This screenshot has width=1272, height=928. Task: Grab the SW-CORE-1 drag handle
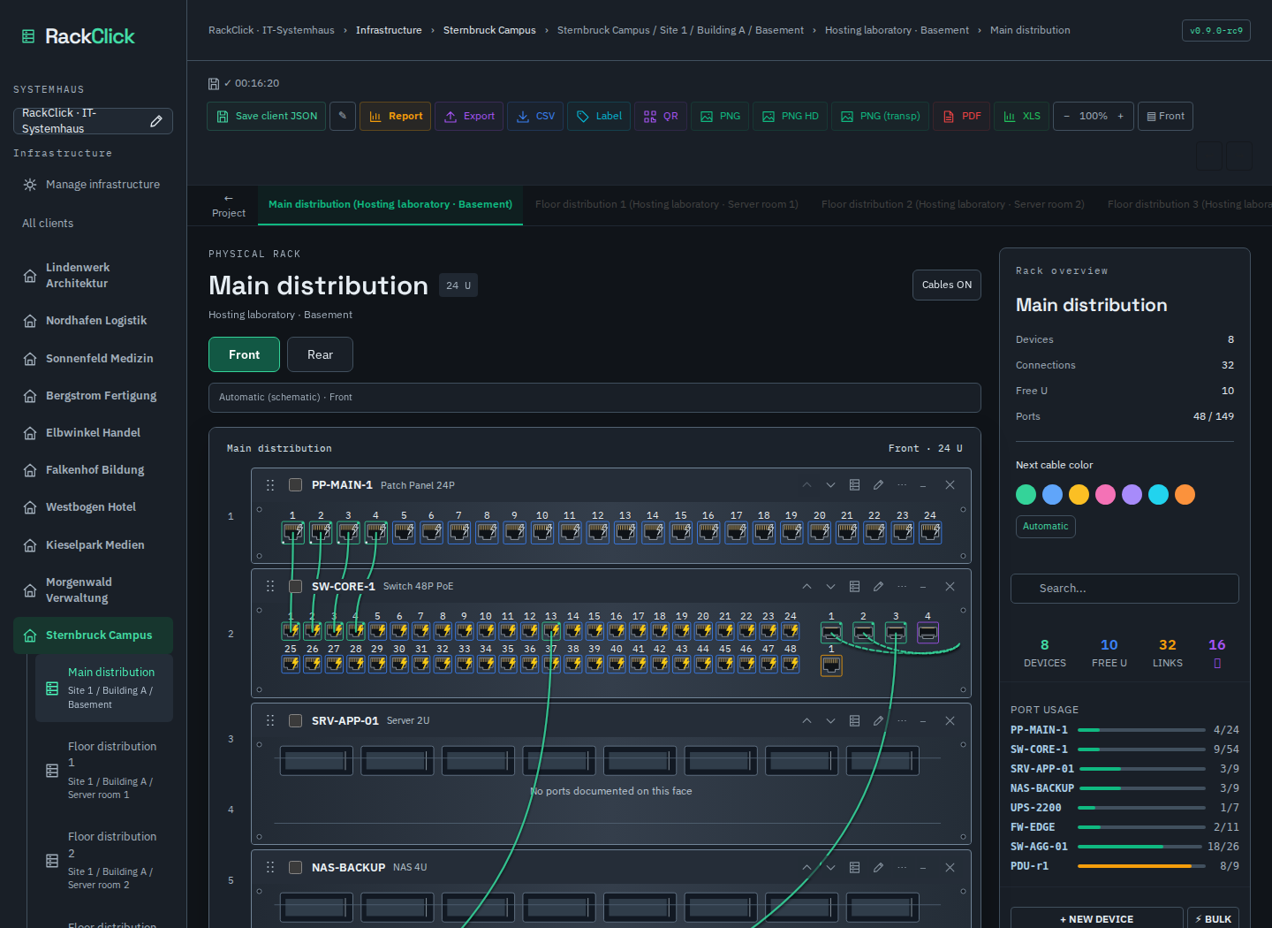pyautogui.click(x=270, y=587)
